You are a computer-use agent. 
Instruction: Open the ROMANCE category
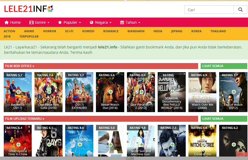coord(111,31)
